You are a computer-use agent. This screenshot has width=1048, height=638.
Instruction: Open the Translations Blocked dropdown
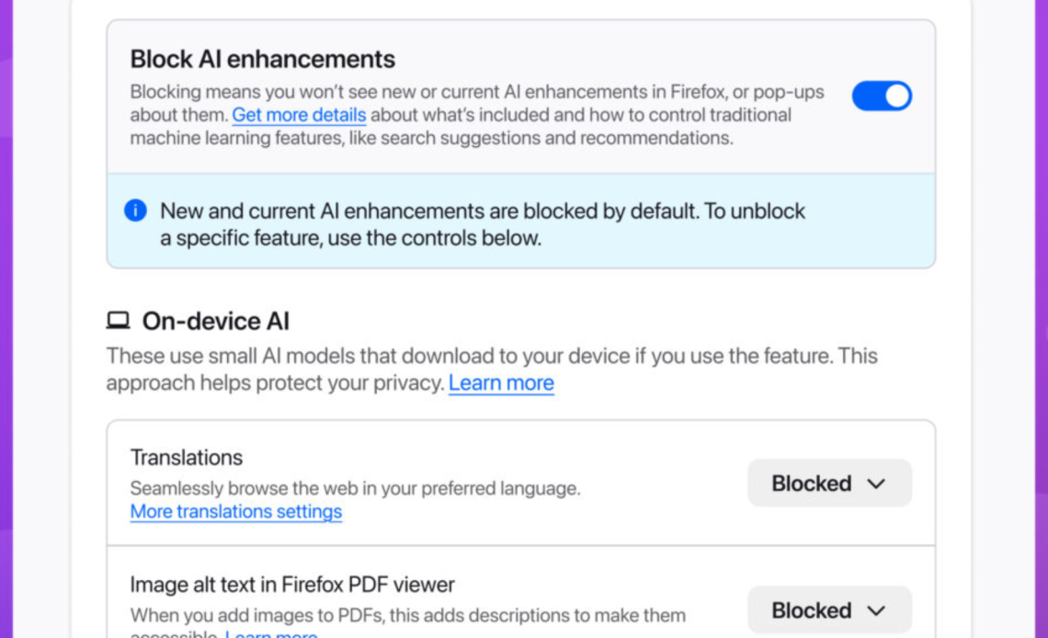click(x=828, y=484)
